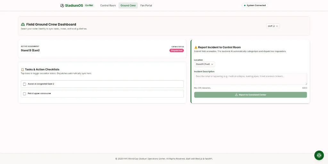The width and height of the screenshot is (328, 164).
Task: Click the Field Ground Crew Dashboard heading
Action: coord(51,24)
